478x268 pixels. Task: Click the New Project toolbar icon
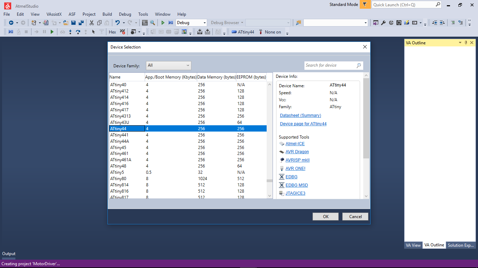[34, 23]
